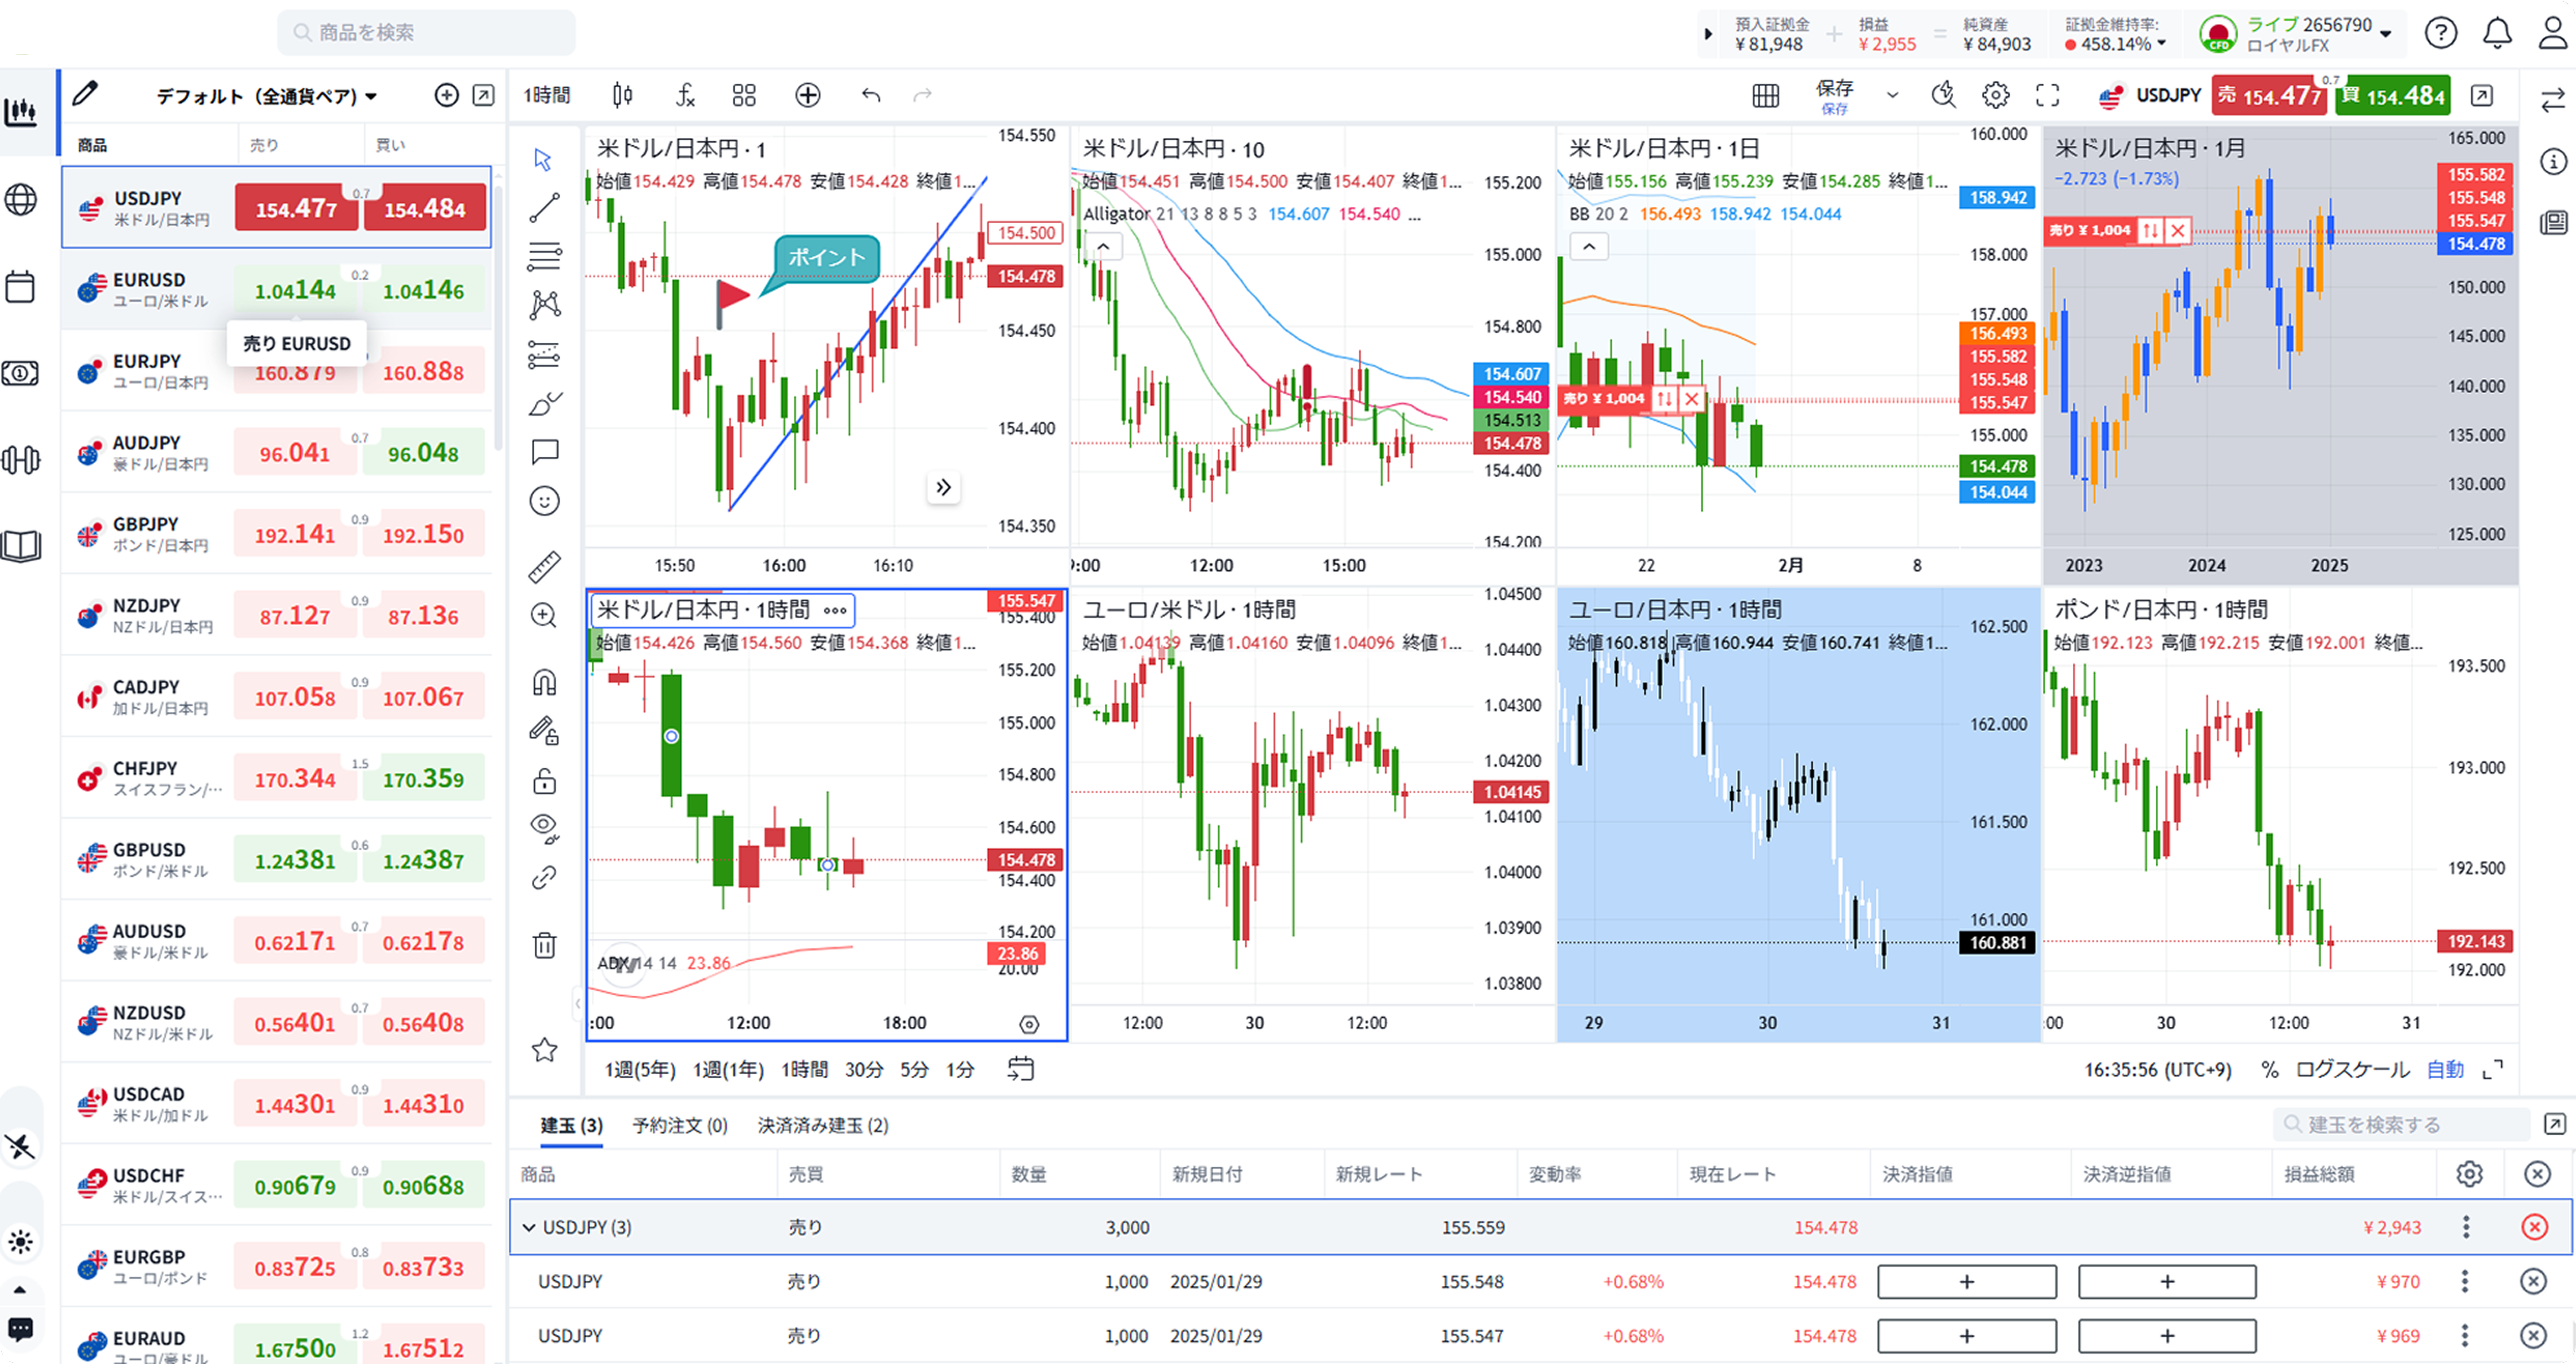Click the EURUSD sell price 1.04144
The height and width of the screenshot is (1364, 2576).
click(295, 290)
